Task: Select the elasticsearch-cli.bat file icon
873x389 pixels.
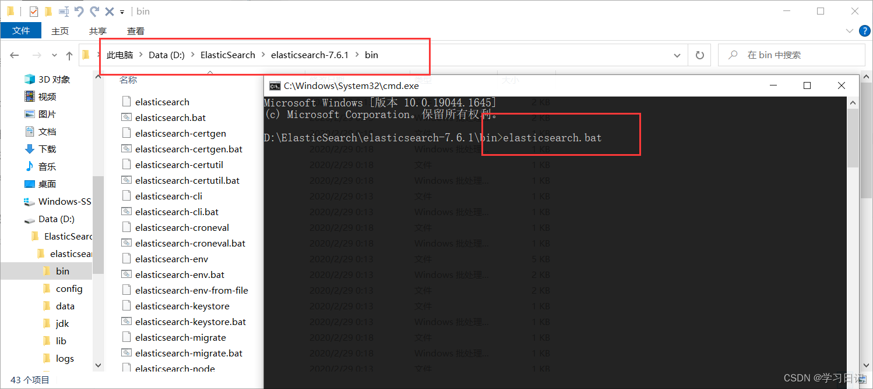Action: [126, 212]
